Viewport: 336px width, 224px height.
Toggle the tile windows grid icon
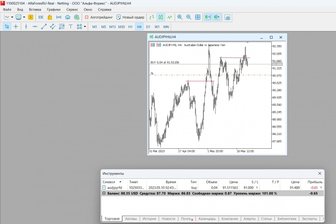(198, 17)
